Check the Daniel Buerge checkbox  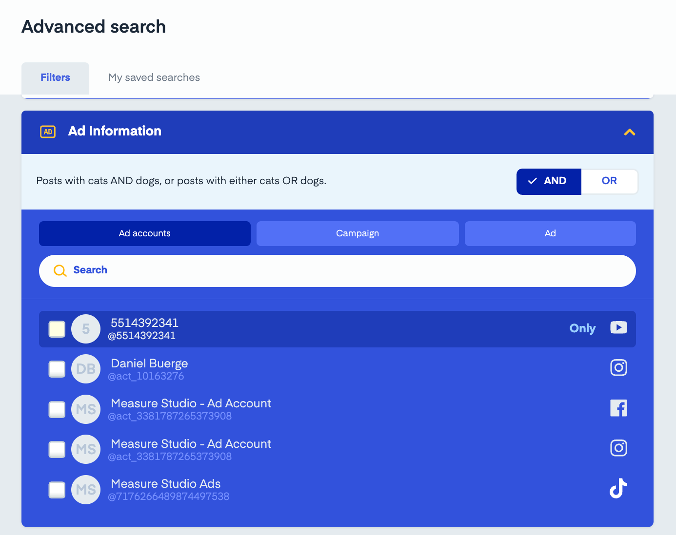[x=57, y=369]
